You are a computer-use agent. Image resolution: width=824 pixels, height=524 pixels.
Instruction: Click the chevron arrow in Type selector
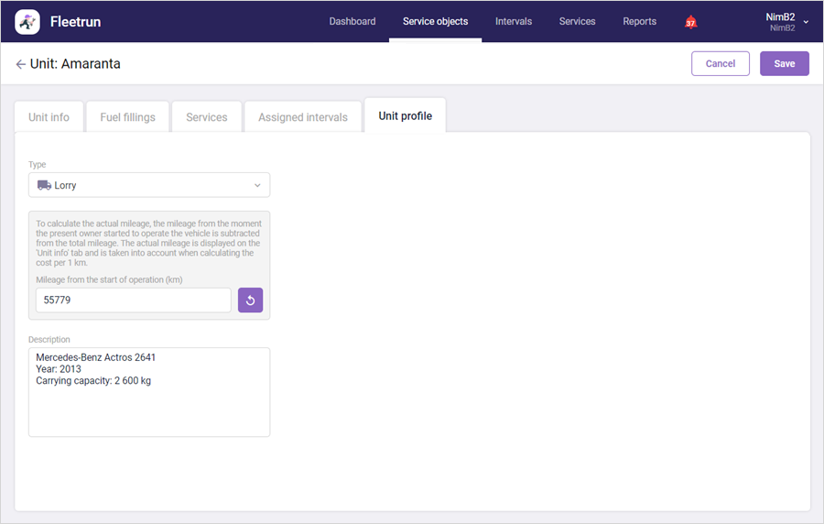point(257,185)
